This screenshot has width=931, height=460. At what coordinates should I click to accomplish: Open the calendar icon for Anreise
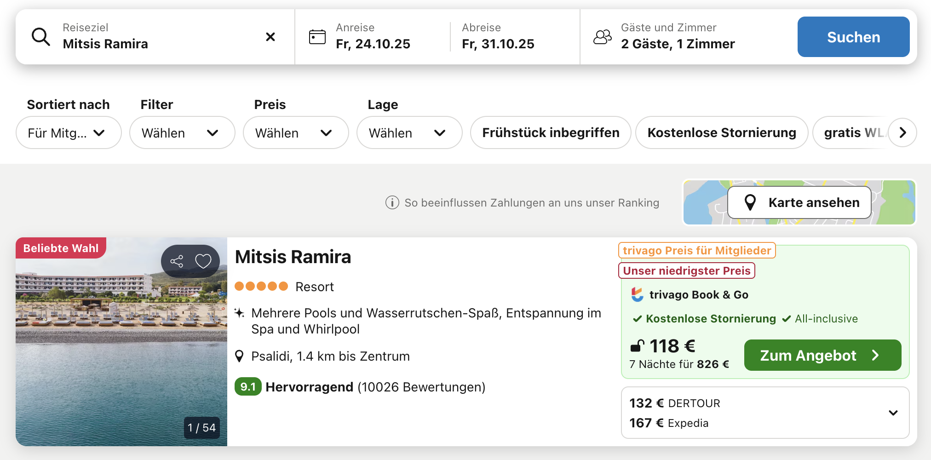(317, 37)
